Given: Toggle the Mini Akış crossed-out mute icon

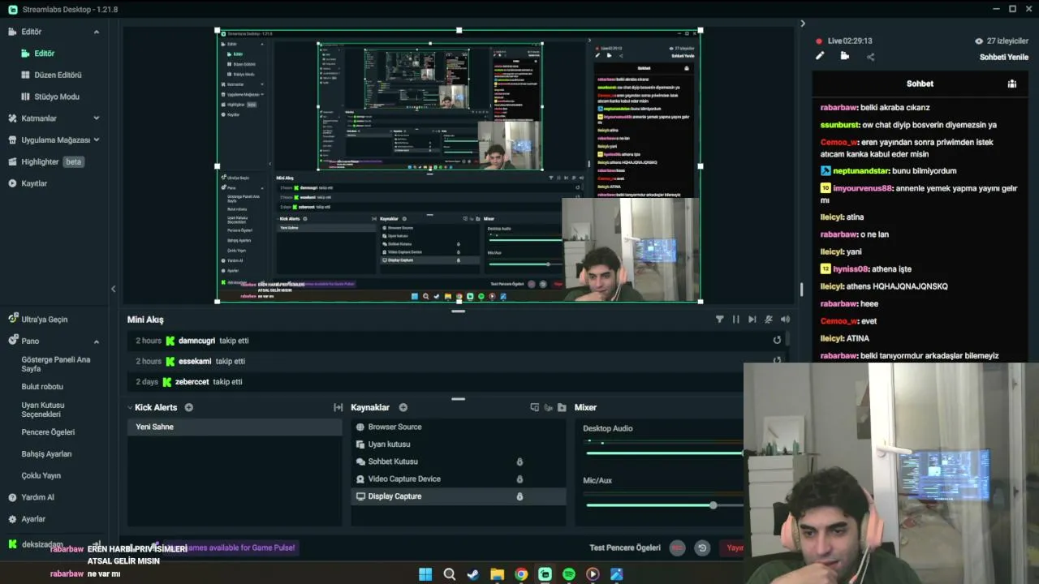Looking at the screenshot, I should tap(769, 320).
